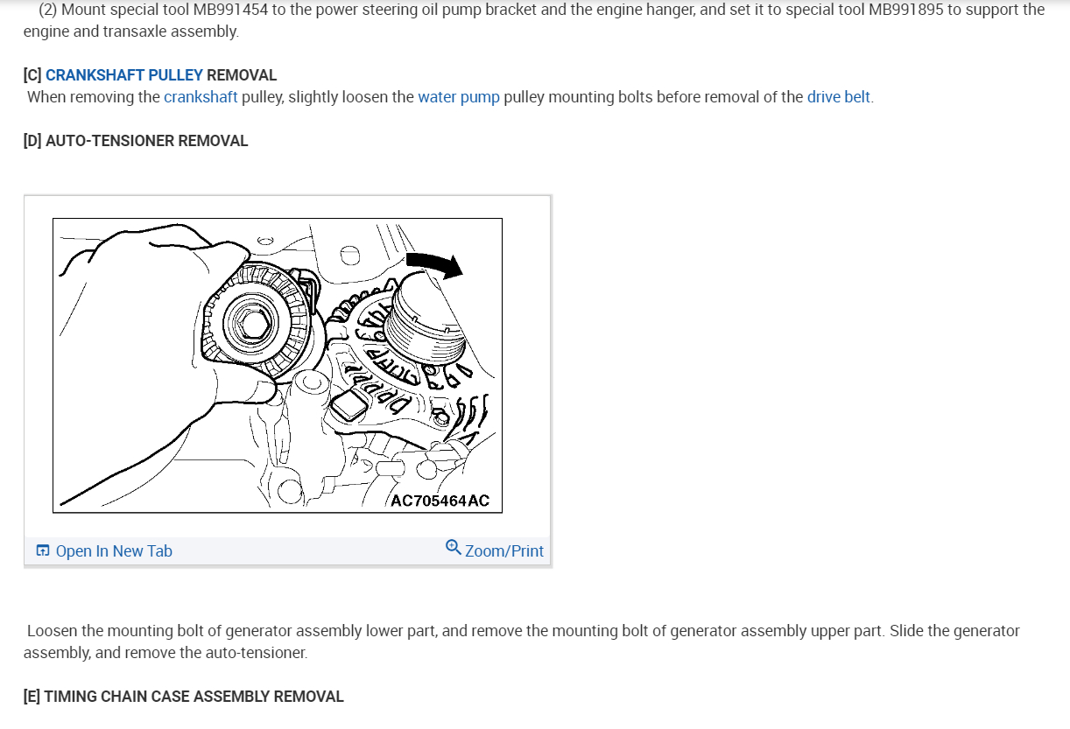Image resolution: width=1070 pixels, height=729 pixels.
Task: Click the auto-tensioner diagram image
Action: pyautogui.click(x=278, y=365)
